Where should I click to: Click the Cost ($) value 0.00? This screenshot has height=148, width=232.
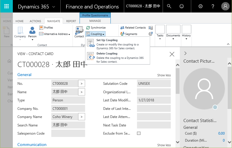pos(221,133)
